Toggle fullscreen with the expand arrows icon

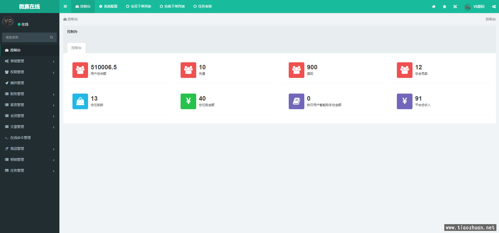pos(455,7)
